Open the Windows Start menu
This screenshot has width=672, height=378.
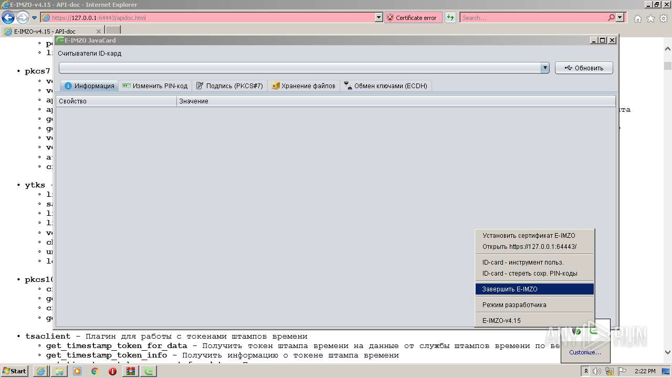(x=14, y=371)
